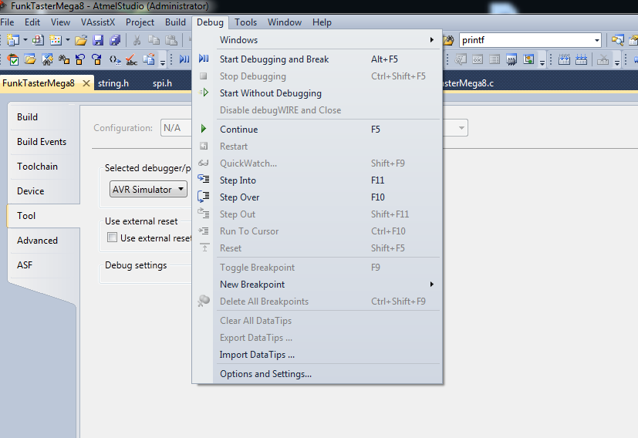Click the Find Previous by Context icon
The width and height of the screenshot is (638, 438).
(80, 60)
